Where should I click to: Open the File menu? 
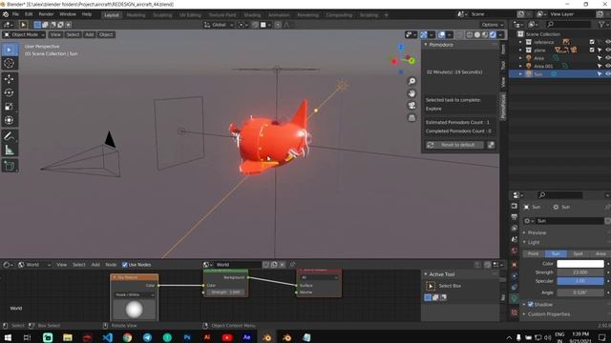[x=15, y=14]
